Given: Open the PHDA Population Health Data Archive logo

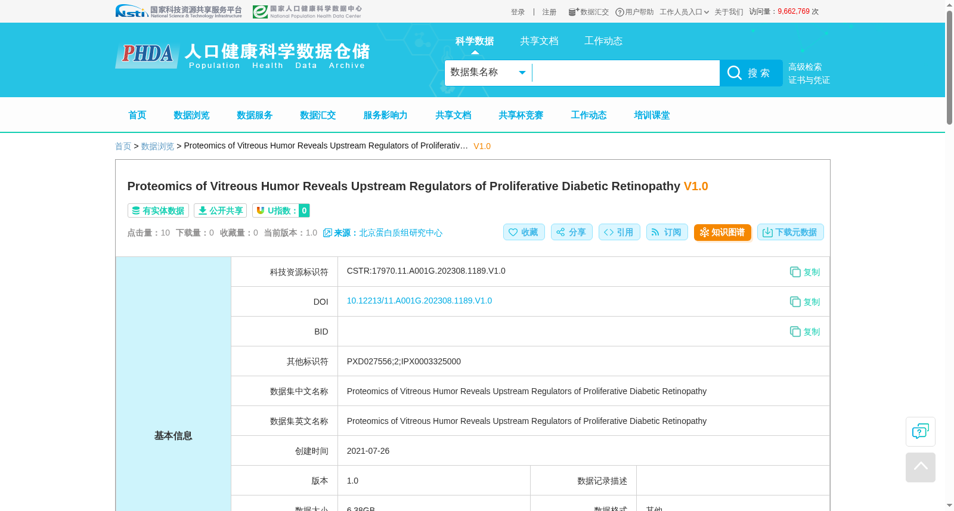Looking at the screenshot, I should [243, 55].
